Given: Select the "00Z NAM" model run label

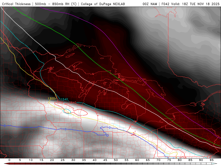Looking at the screenshot, I should (150, 4).
